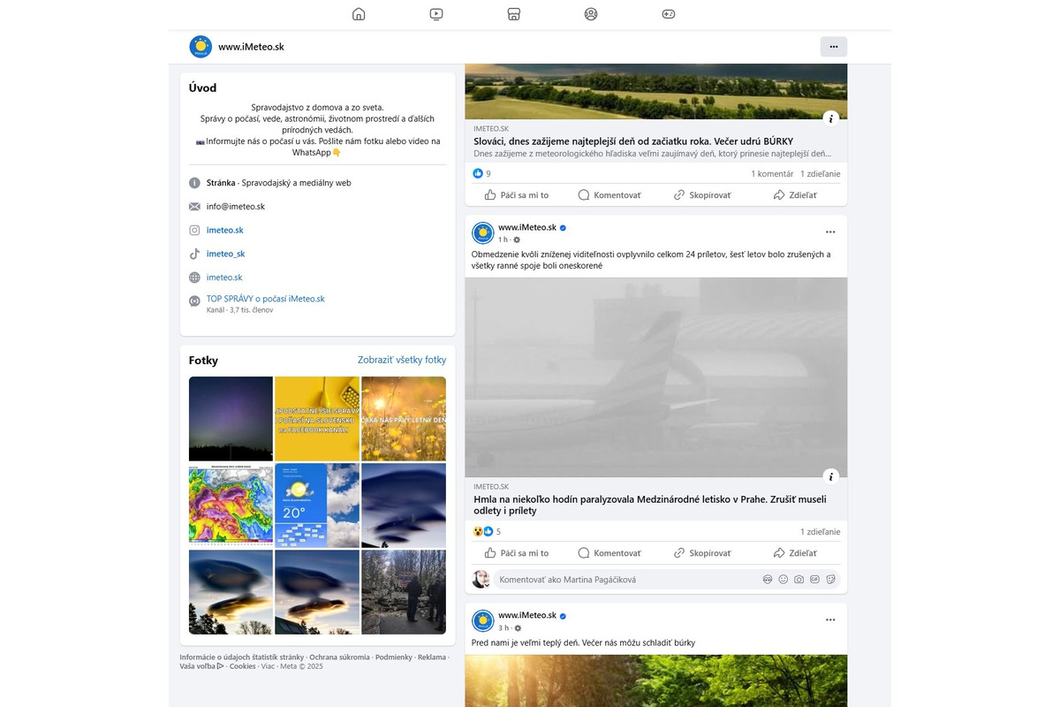The image size is (1060, 707).
Task: Open the Video tab icon
Action: [x=436, y=14]
